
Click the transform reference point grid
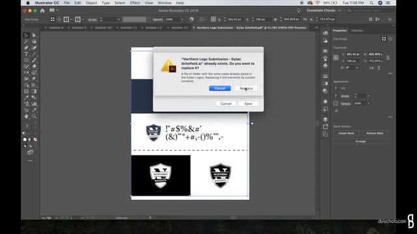336,58
